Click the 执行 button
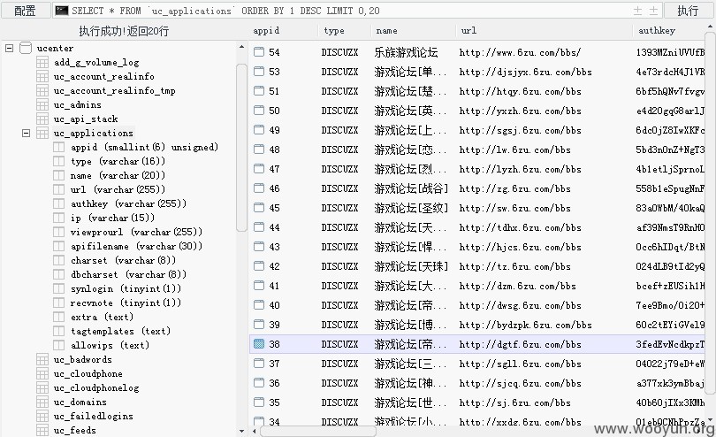This screenshot has width=716, height=437. 687,10
